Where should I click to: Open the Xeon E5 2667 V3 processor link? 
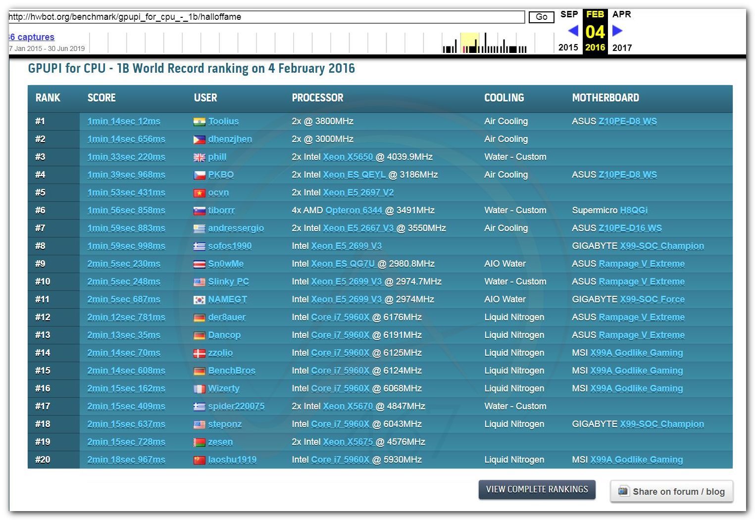358,228
